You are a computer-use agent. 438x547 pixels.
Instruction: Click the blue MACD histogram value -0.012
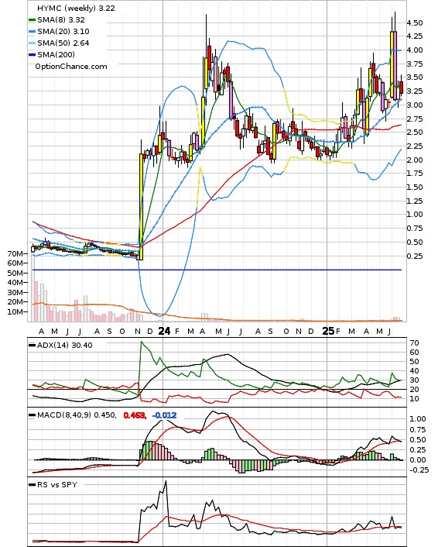coord(165,415)
